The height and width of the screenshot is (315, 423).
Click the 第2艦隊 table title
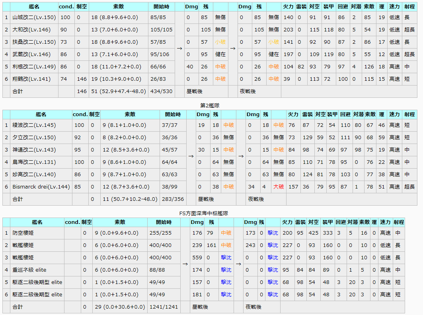(x=210, y=105)
